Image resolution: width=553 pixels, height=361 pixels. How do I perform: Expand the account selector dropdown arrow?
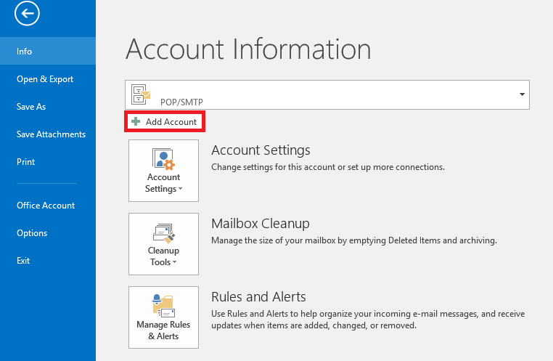pyautogui.click(x=522, y=95)
